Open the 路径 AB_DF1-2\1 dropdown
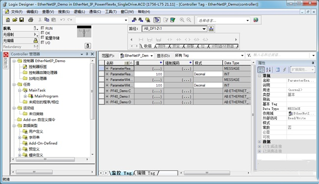 204,29
